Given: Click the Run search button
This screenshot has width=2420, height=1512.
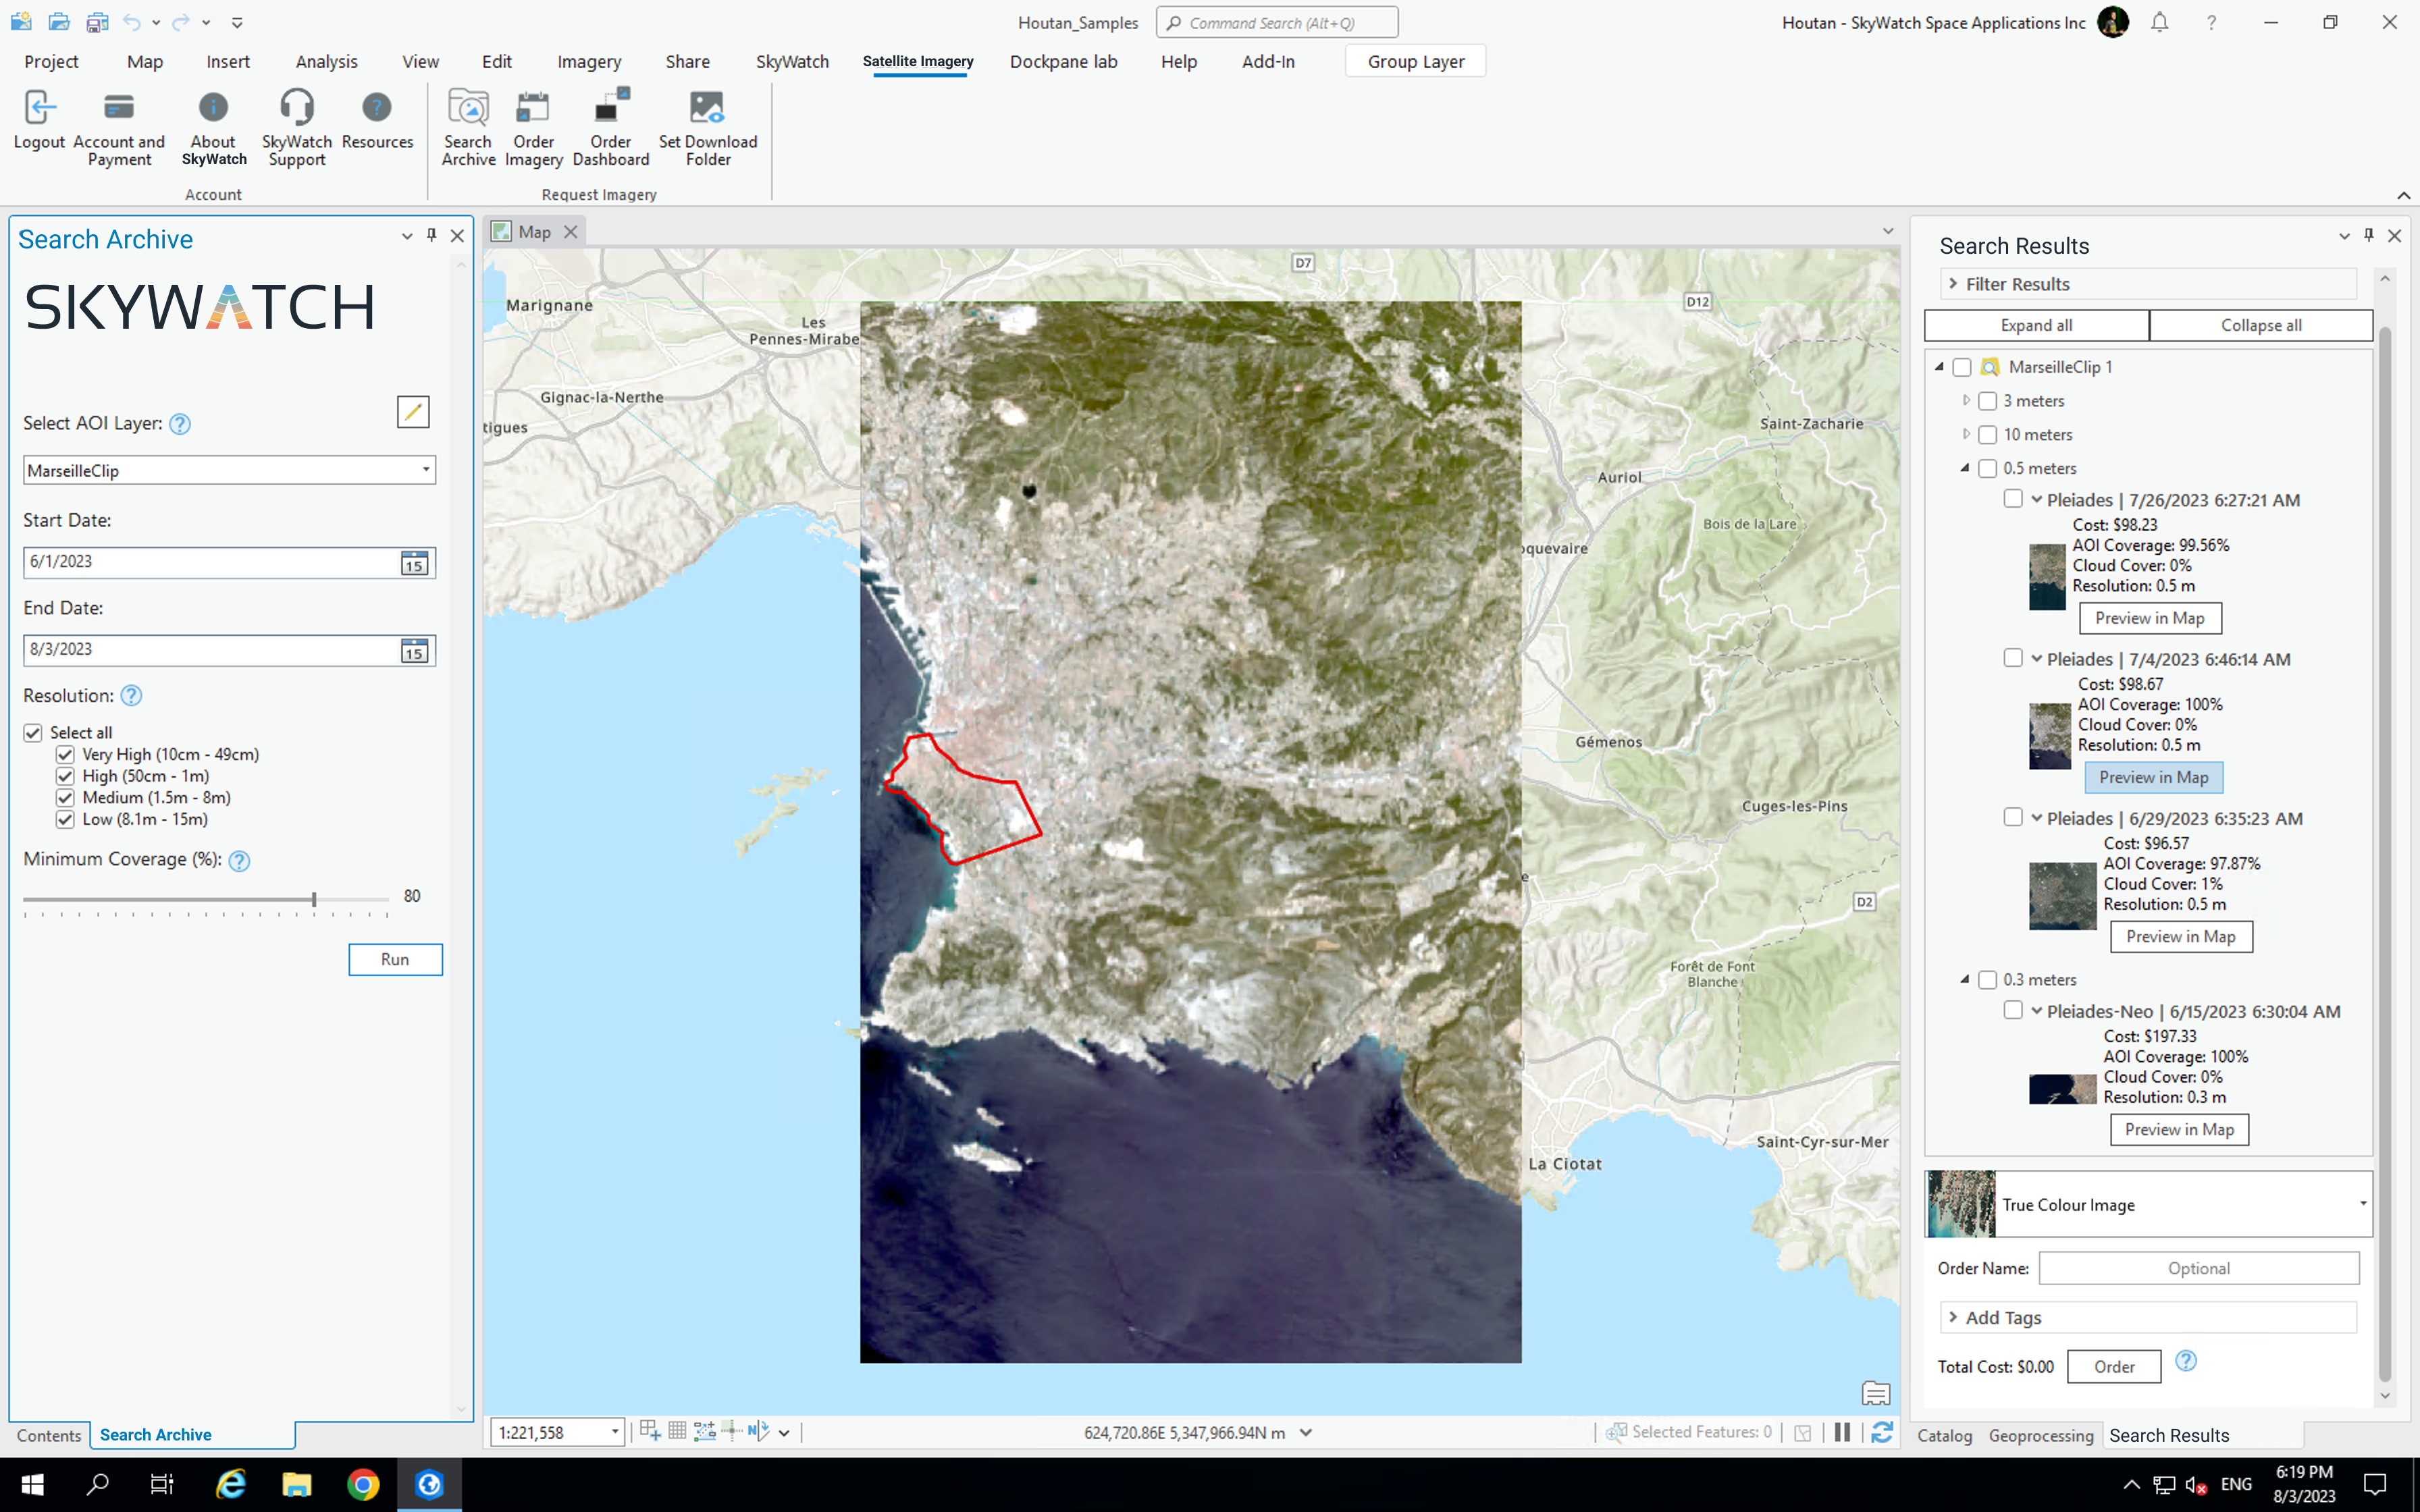Looking at the screenshot, I should [395, 959].
